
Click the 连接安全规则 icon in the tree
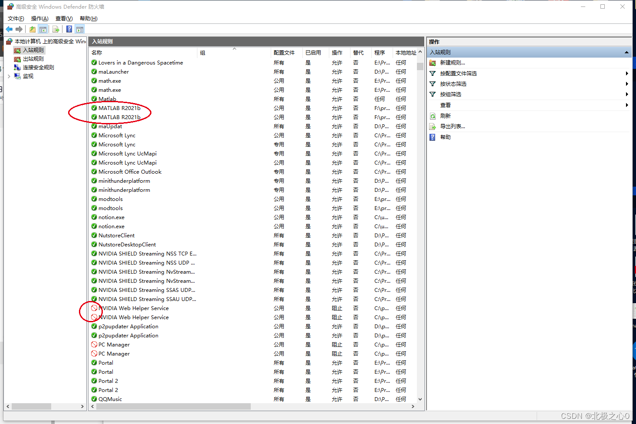17,68
